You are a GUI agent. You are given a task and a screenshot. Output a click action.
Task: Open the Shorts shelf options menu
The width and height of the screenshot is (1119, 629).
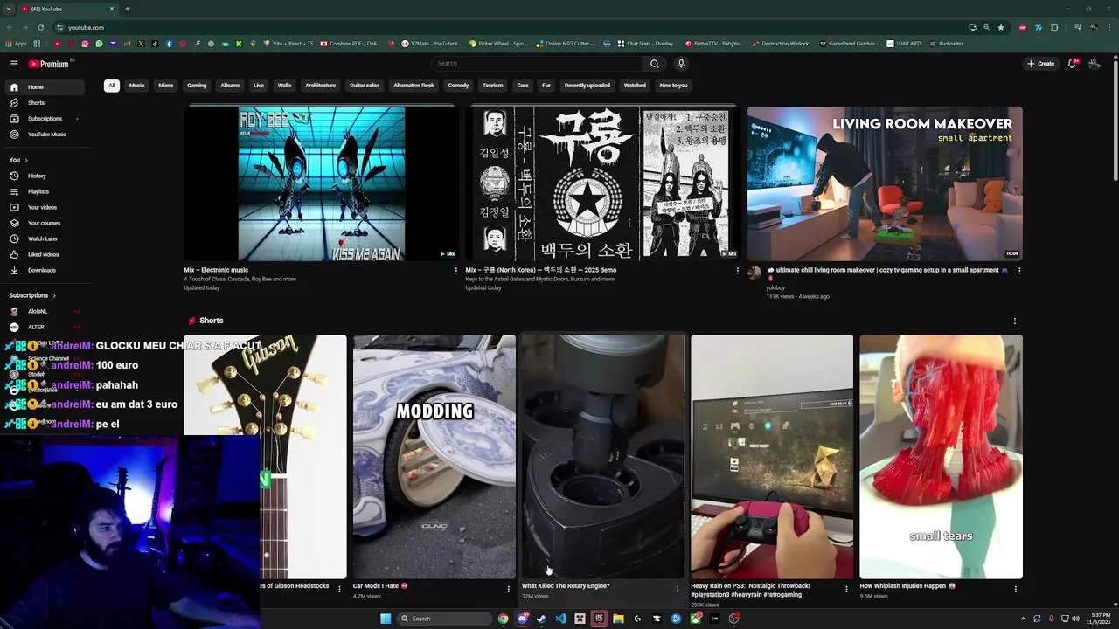click(x=1015, y=321)
